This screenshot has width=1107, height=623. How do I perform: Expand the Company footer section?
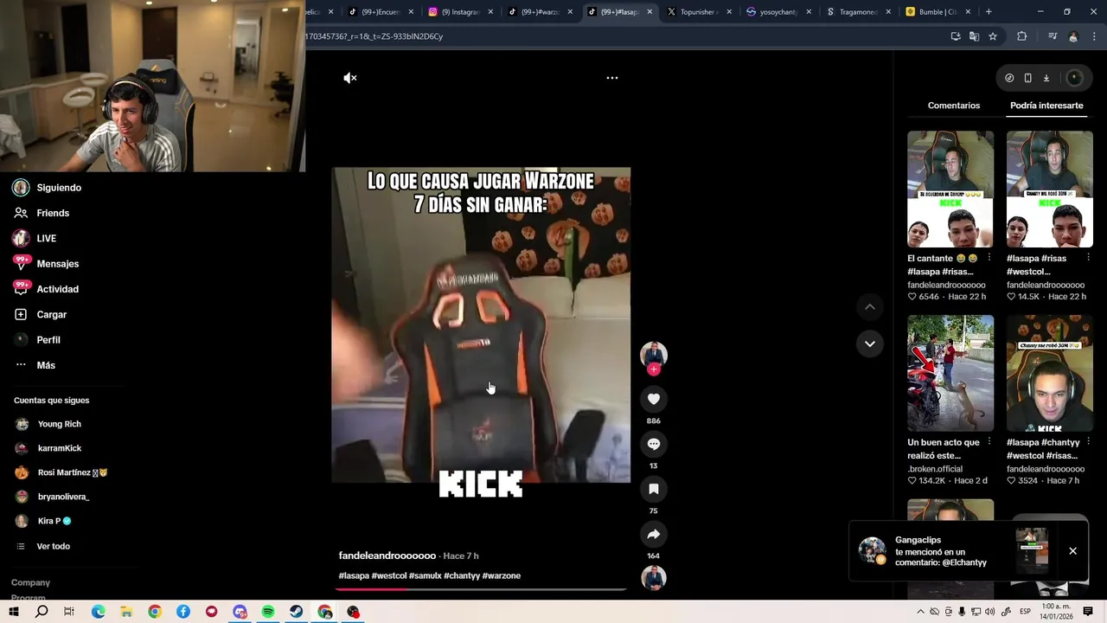pos(30,582)
